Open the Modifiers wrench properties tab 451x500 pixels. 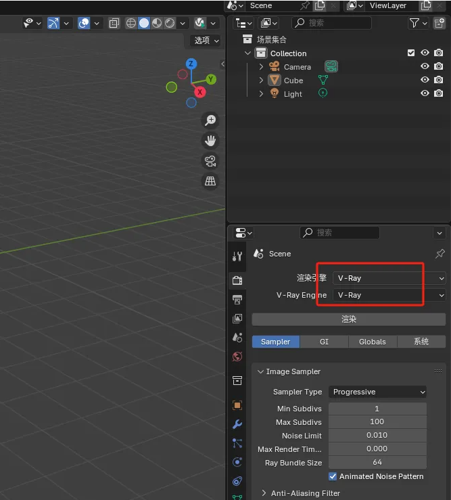pos(237,424)
